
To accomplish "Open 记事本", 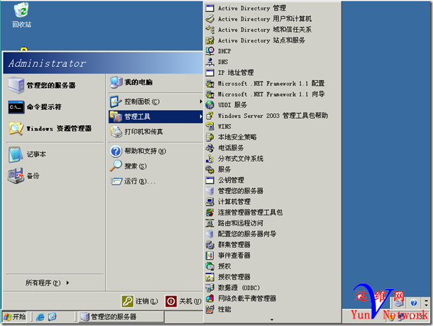I will click(x=55, y=154).
